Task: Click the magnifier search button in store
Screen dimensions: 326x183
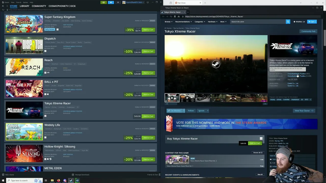Action: [x=288, y=22]
